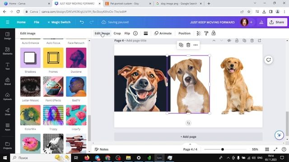Duplicate selected image from floating toolbar

coord(181,45)
